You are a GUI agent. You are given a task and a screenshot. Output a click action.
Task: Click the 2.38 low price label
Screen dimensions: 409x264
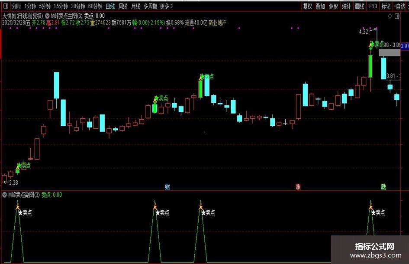13,183
